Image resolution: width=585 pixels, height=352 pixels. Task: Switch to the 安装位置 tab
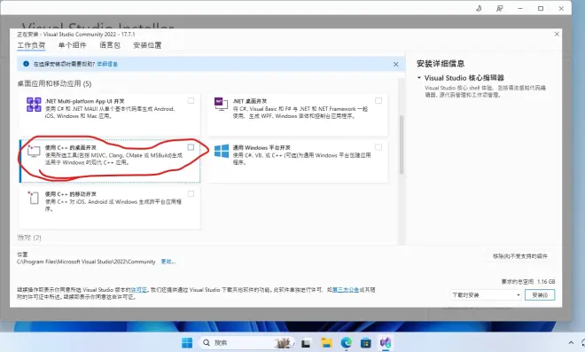coord(147,45)
